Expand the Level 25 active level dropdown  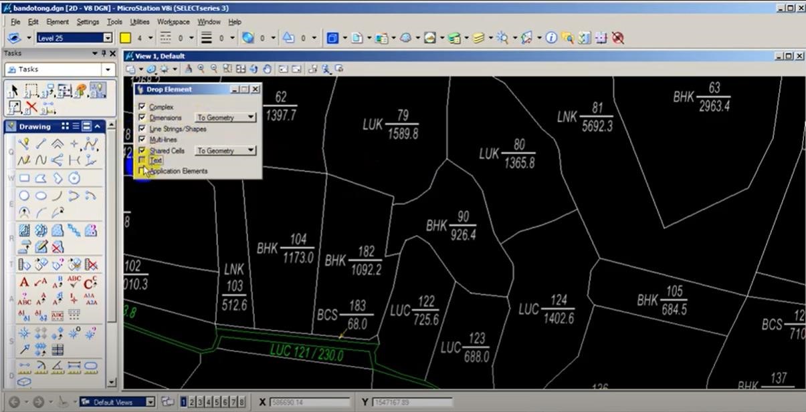point(107,38)
